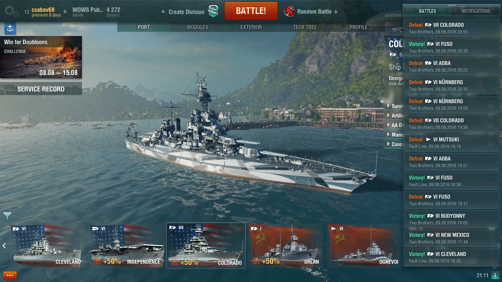Open the Win for Doubloons challenge banner
The image size is (502, 282).
click(41, 57)
